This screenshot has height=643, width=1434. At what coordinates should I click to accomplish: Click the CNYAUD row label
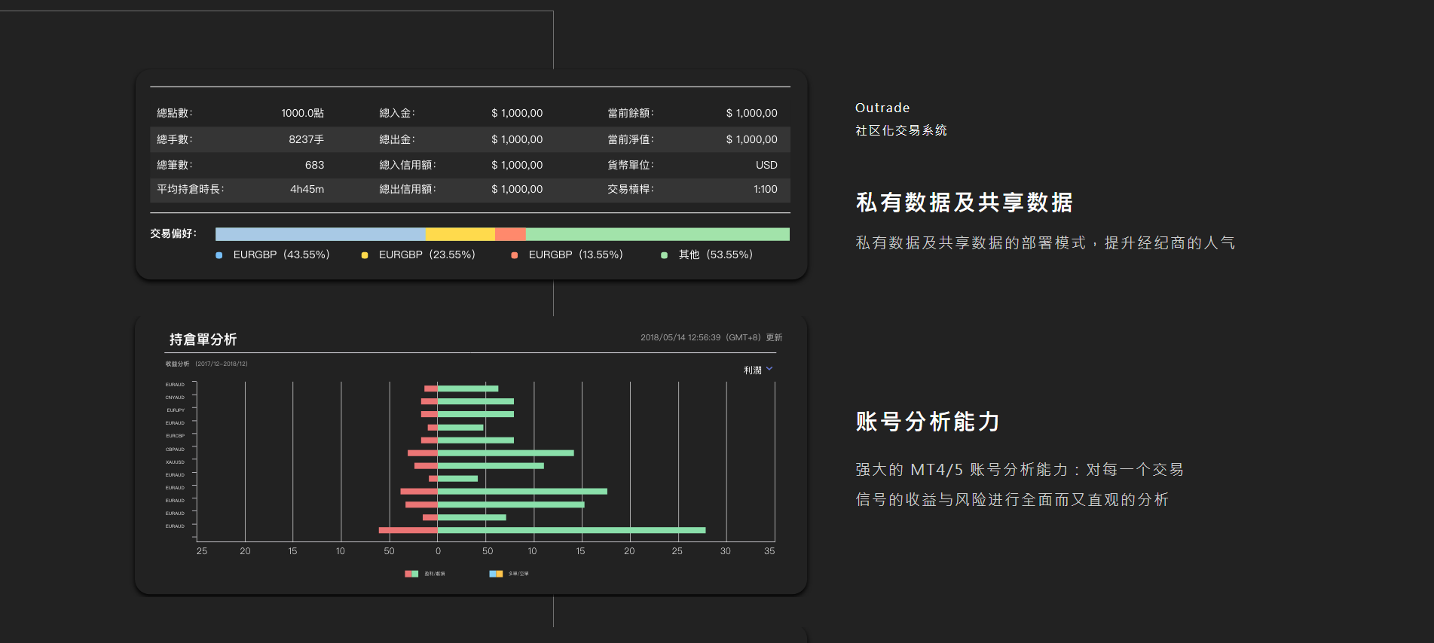pyautogui.click(x=175, y=398)
